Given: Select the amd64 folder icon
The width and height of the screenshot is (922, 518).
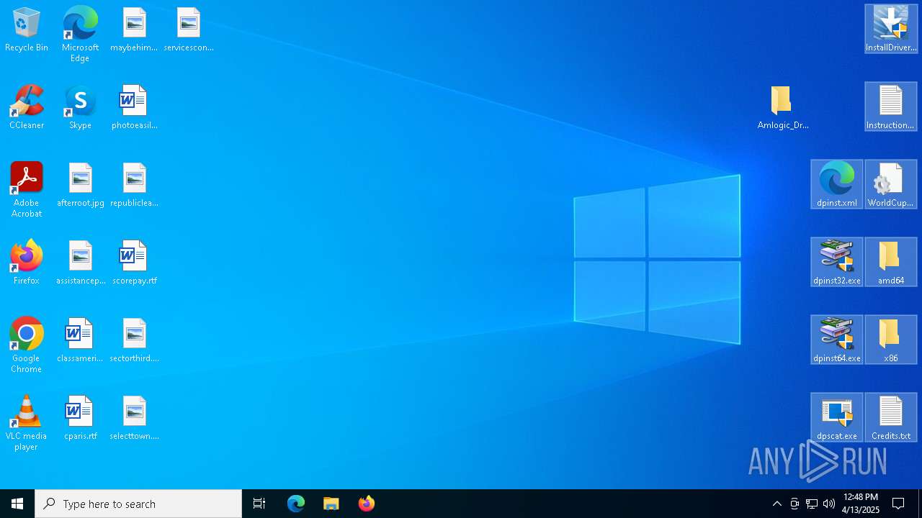Looking at the screenshot, I should coord(891,262).
